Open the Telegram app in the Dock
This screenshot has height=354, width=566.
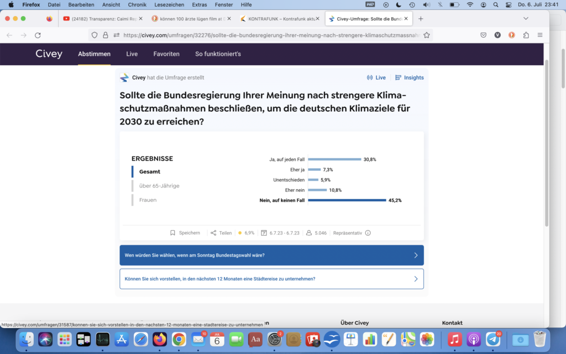pyautogui.click(x=493, y=339)
